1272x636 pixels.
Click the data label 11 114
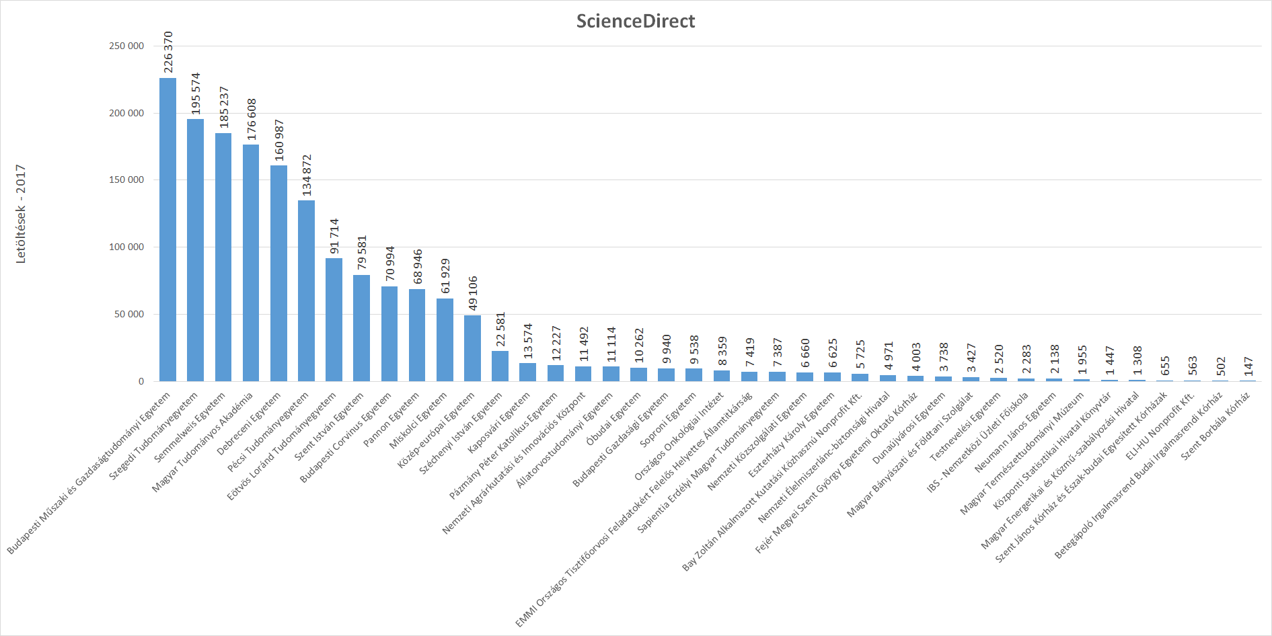(611, 345)
